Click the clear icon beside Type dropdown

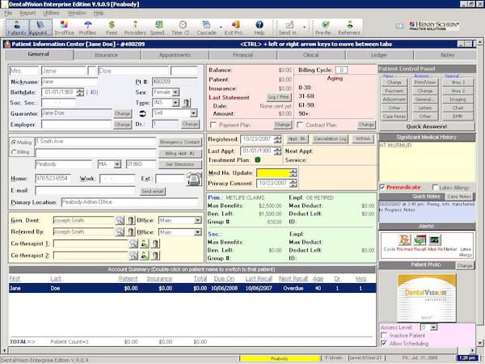(x=186, y=103)
